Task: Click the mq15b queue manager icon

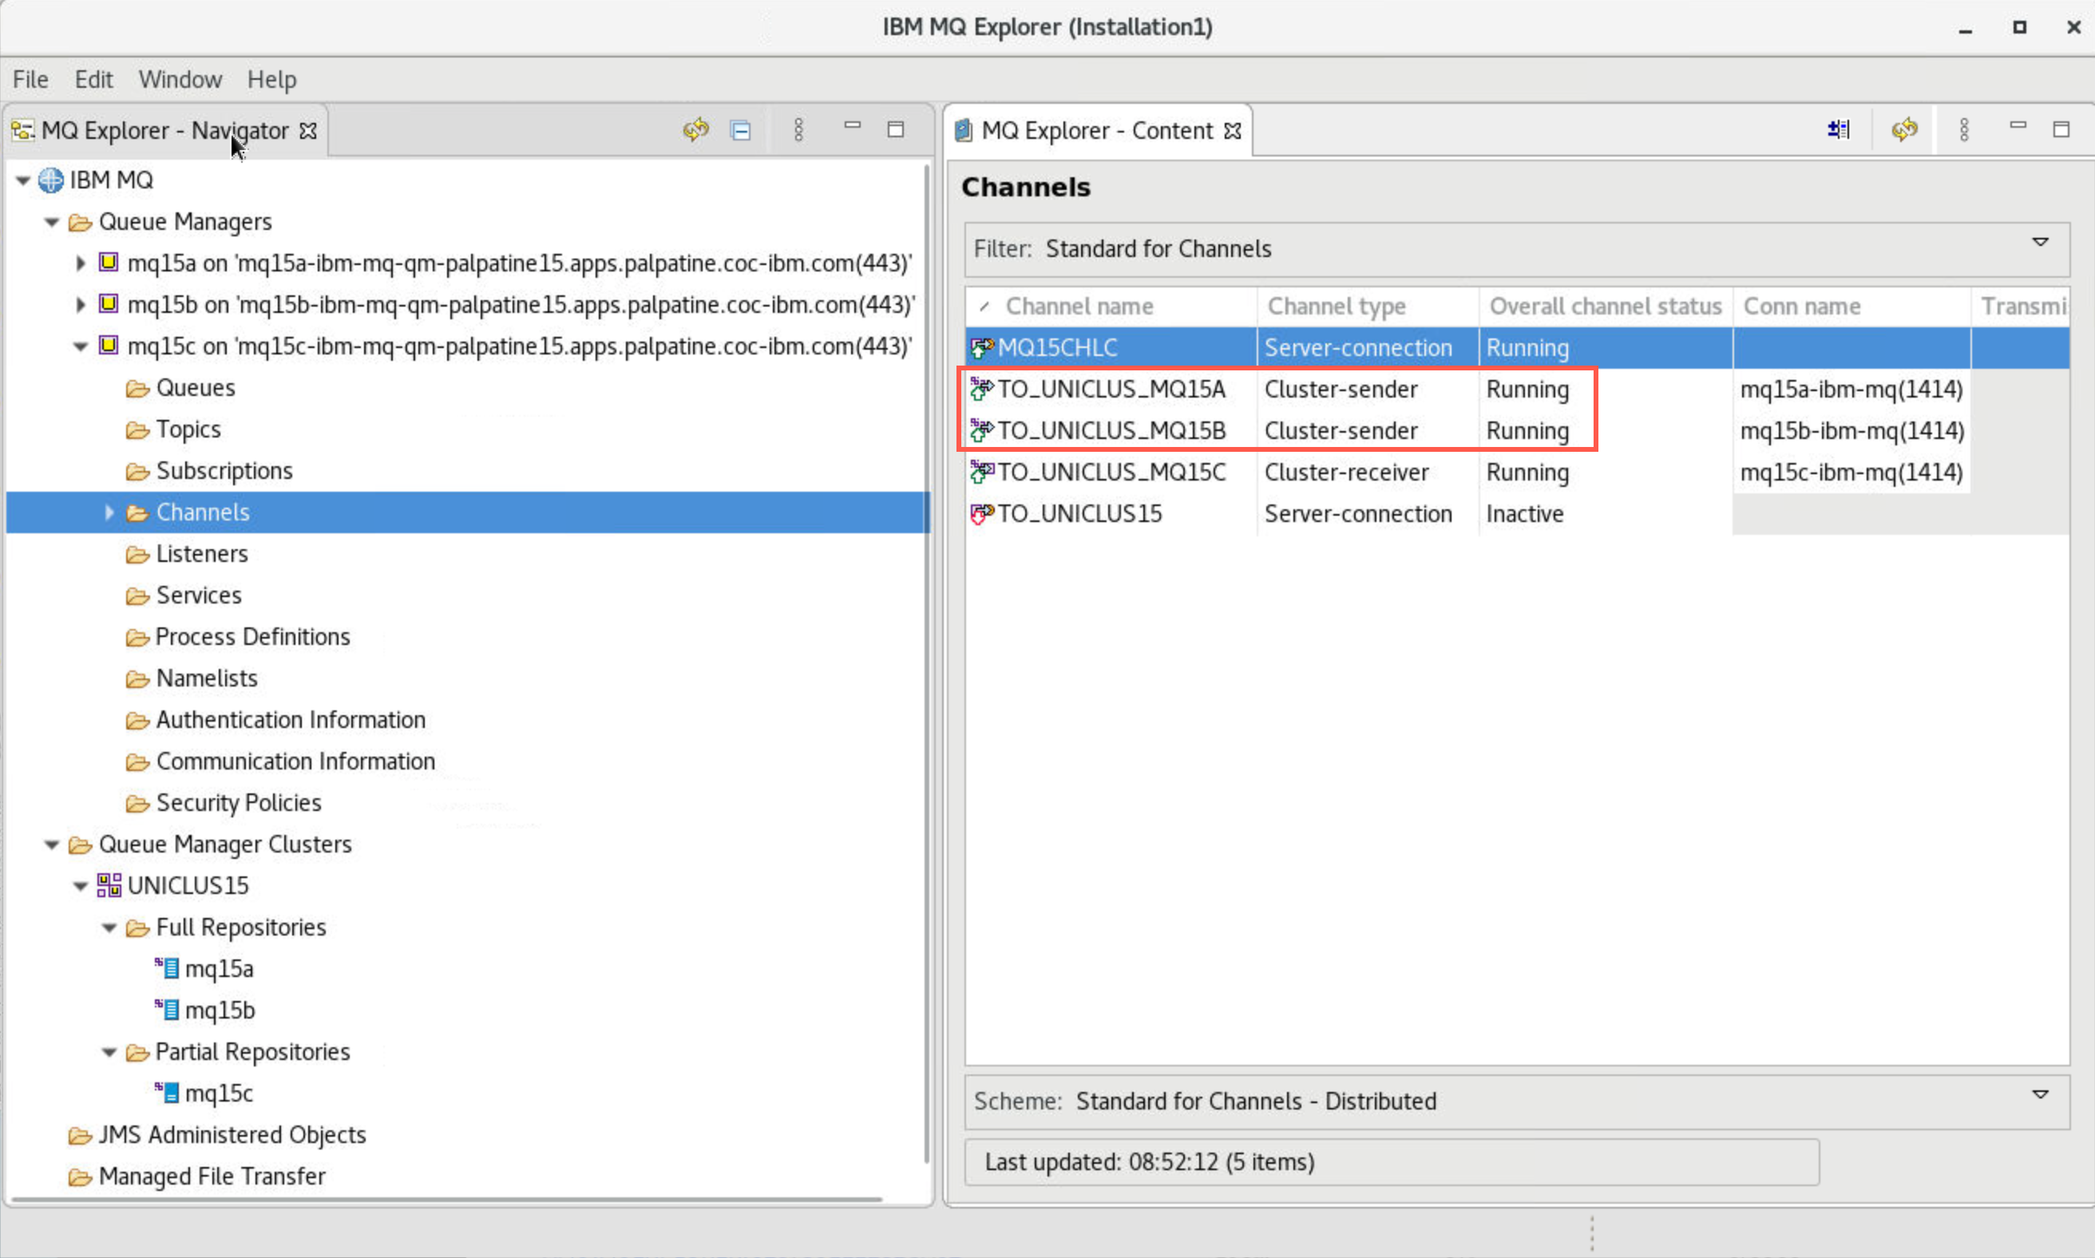Action: [109, 303]
